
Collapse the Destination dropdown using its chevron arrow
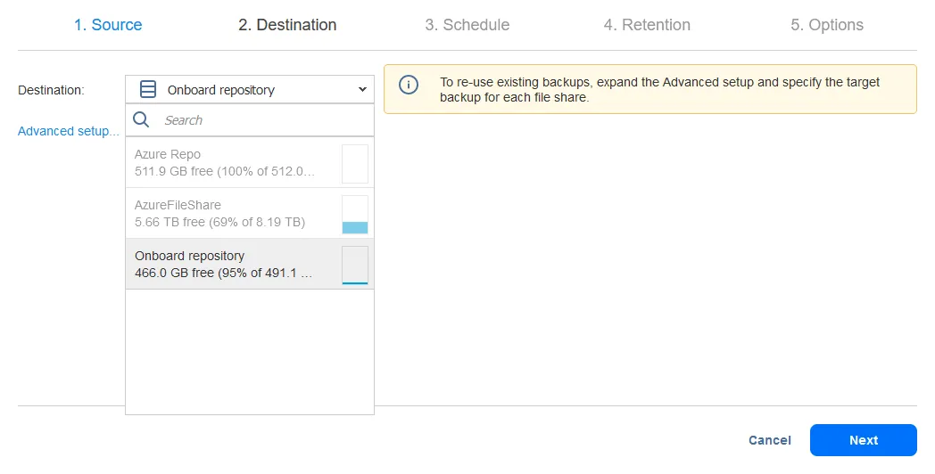(362, 89)
